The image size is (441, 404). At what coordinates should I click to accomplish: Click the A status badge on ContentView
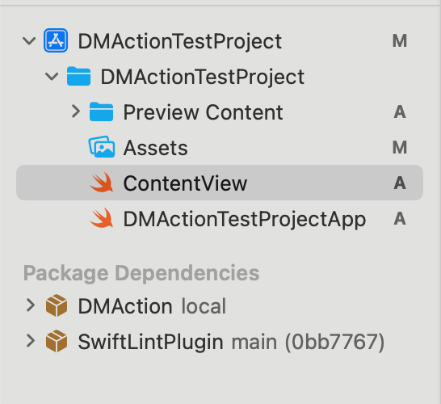click(400, 183)
